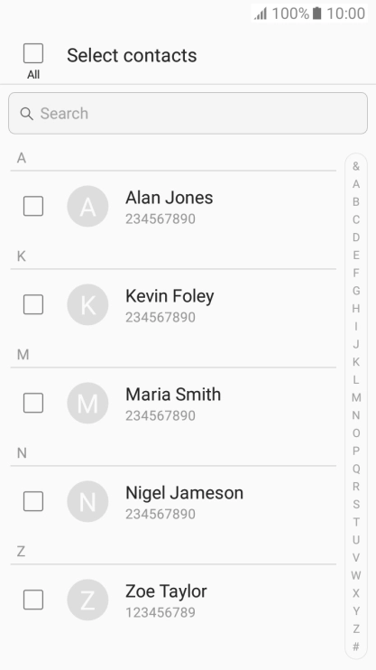This screenshot has width=376, height=670.
Task: Tap Alan Jones avatar circle
Action: 87,207
